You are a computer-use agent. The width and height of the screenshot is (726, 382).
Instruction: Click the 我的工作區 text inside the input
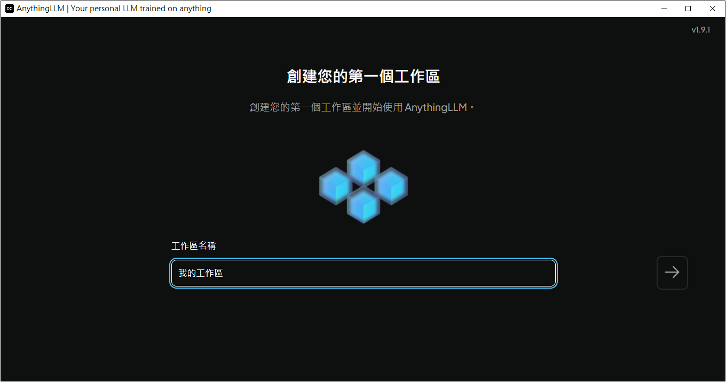click(x=201, y=273)
